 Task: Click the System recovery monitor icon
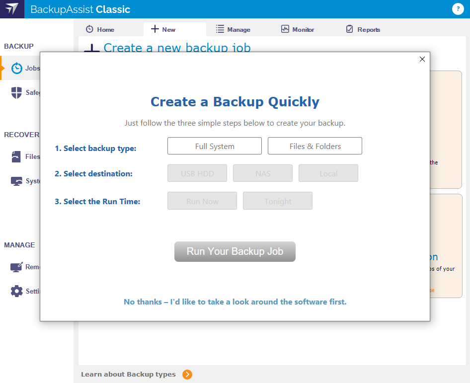(x=16, y=181)
